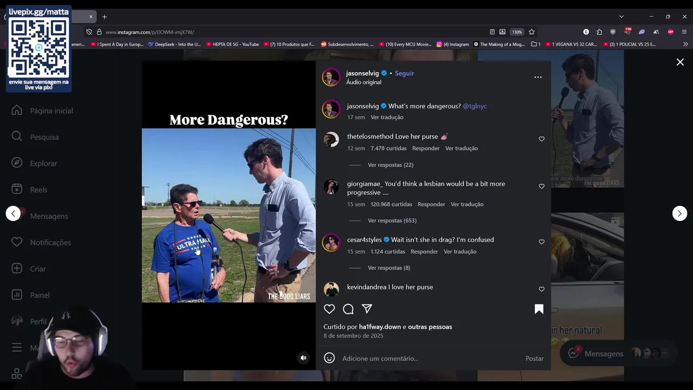
Task: Like giorgiamae_'s comment
Action: tap(541, 186)
